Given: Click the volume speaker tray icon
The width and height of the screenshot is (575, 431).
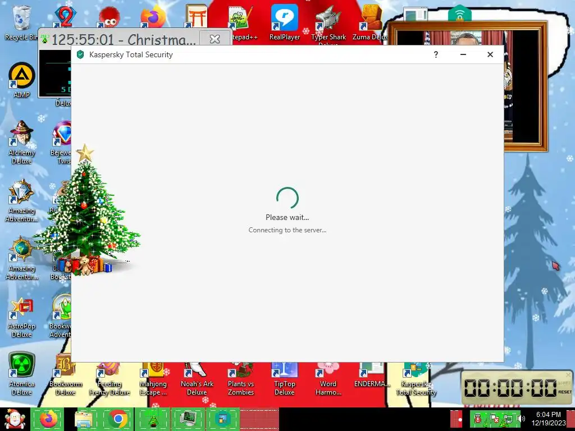Looking at the screenshot, I should [x=521, y=418].
